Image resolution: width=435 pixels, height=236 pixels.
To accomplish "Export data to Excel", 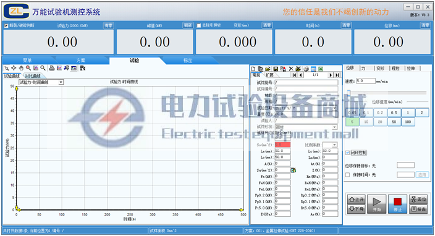I will pos(321,69).
